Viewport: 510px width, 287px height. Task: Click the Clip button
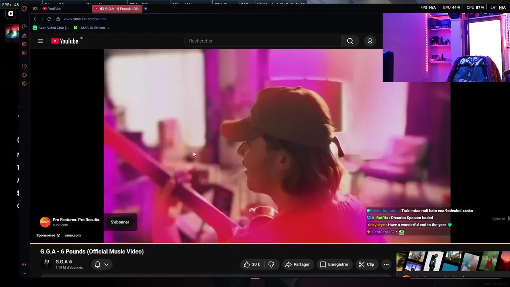point(366,264)
